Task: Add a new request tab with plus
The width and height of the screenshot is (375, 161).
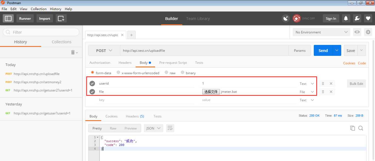Action: (x=131, y=35)
